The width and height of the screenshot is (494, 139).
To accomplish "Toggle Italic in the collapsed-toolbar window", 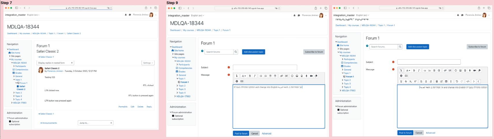I will click(255, 76).
